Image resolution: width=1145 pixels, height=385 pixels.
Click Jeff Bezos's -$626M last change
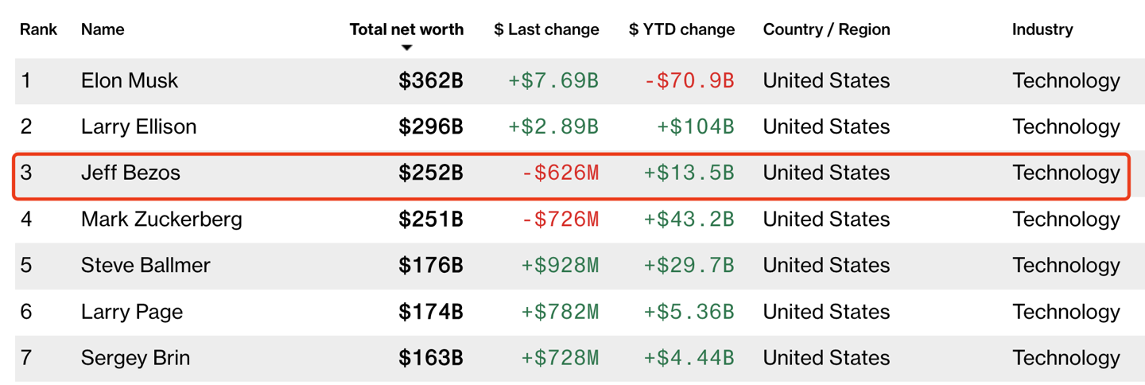[560, 173]
